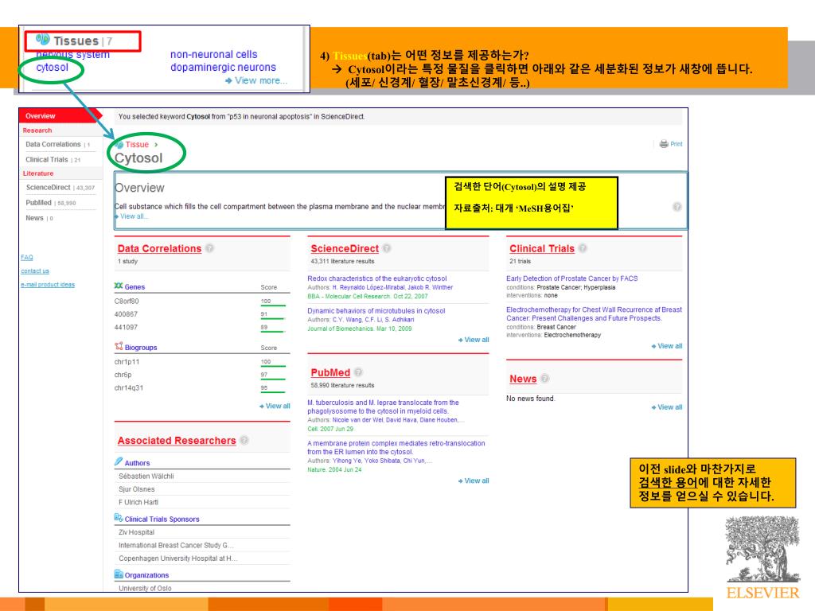Open the contact us link

point(35,270)
